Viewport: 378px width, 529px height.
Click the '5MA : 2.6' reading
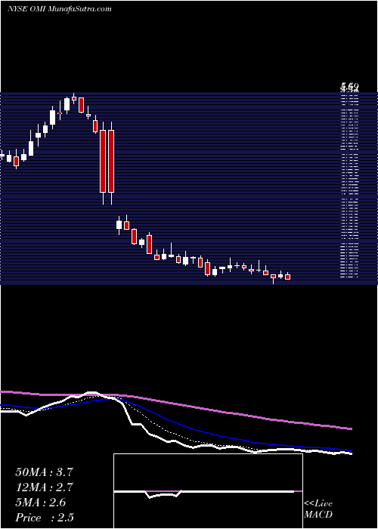pos(41,503)
